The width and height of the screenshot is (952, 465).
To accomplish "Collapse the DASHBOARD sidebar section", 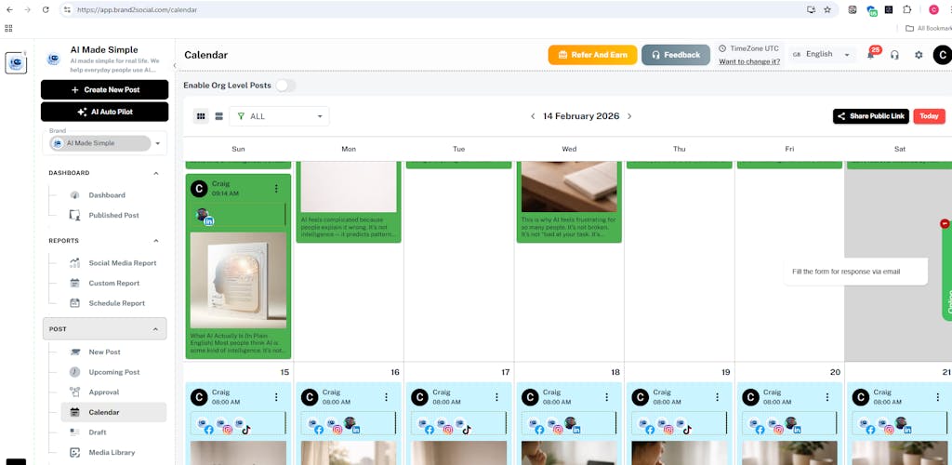I will click(155, 173).
